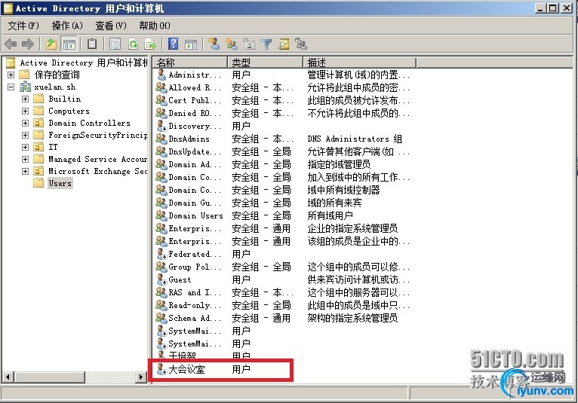The image size is (578, 403).
Task: Toggle the show/hide action pane toolbar icon
Action: (191, 44)
